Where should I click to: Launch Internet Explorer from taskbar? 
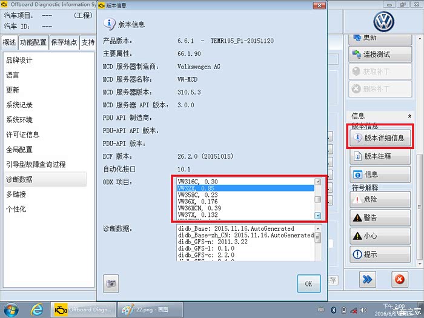pos(36,310)
